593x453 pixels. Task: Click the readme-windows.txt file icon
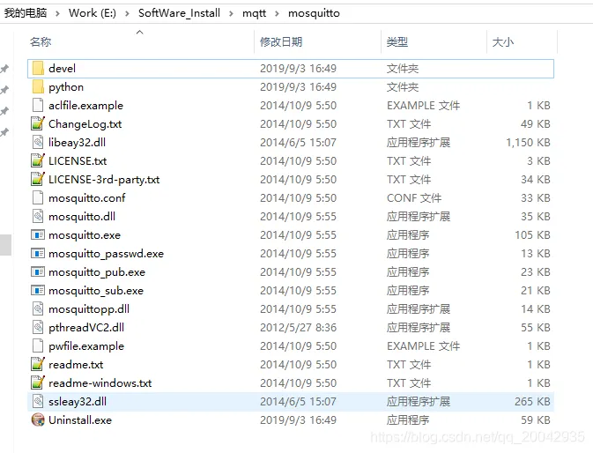click(38, 383)
